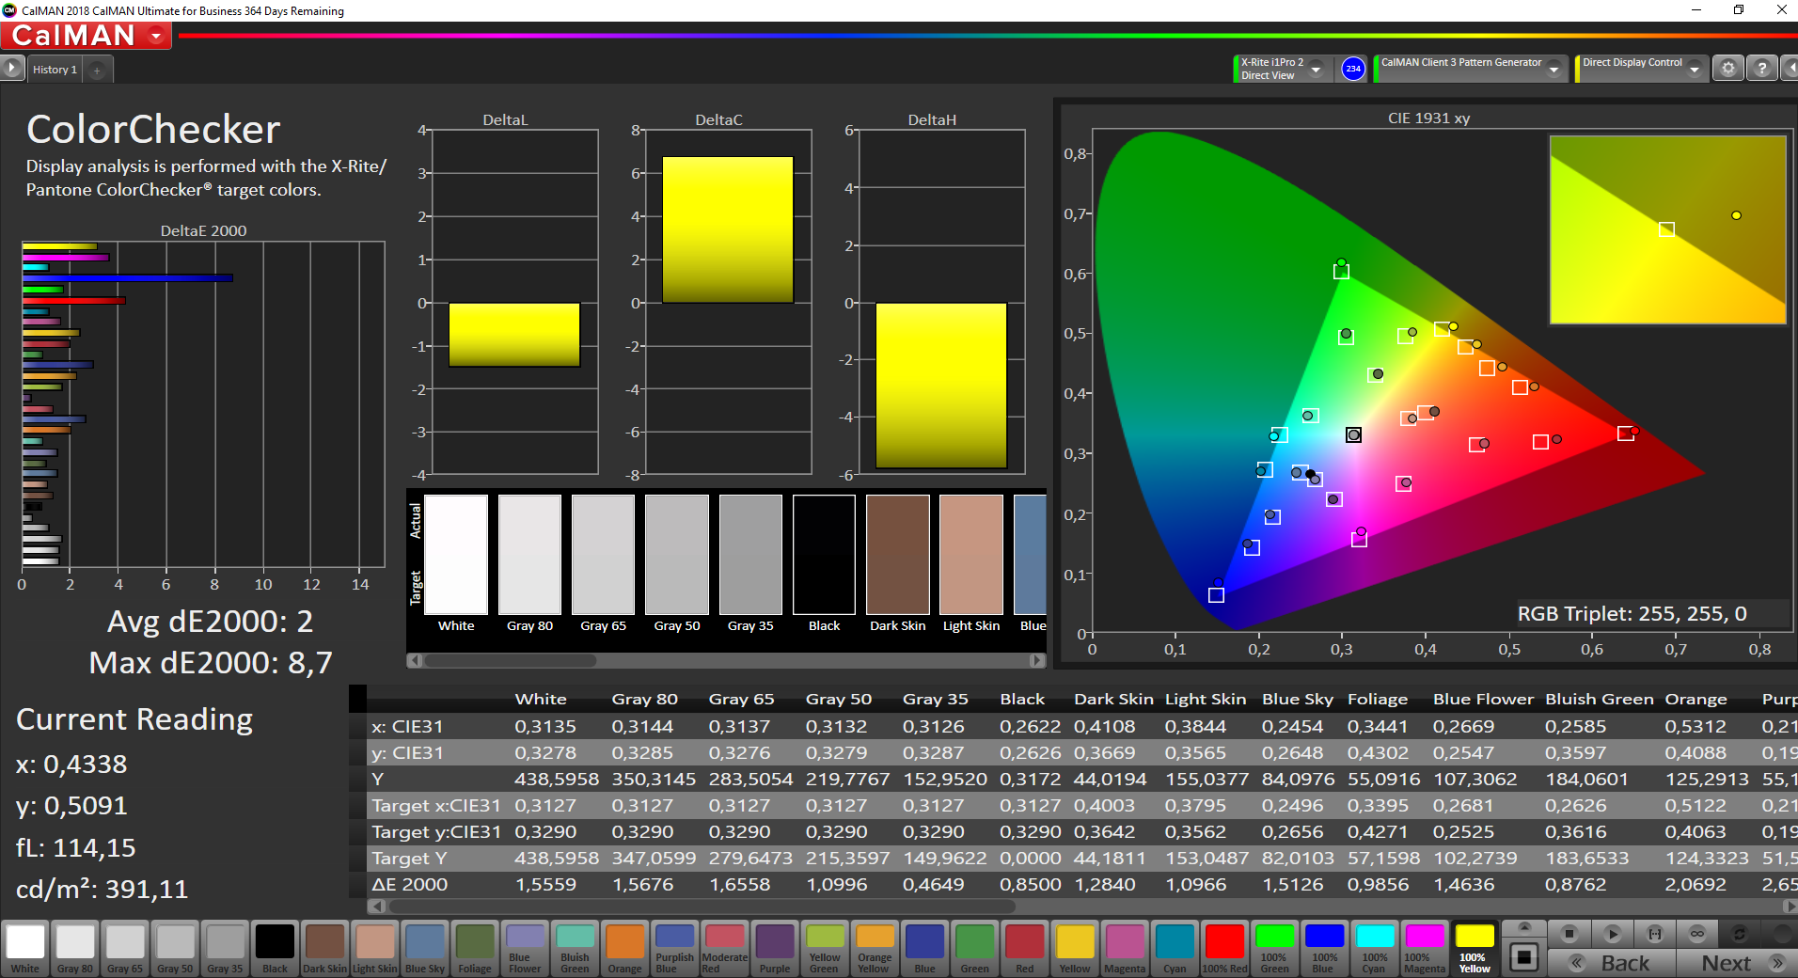Select the Gray 50 patch in bottom bar
This screenshot has height=978, width=1798.
tap(175, 948)
